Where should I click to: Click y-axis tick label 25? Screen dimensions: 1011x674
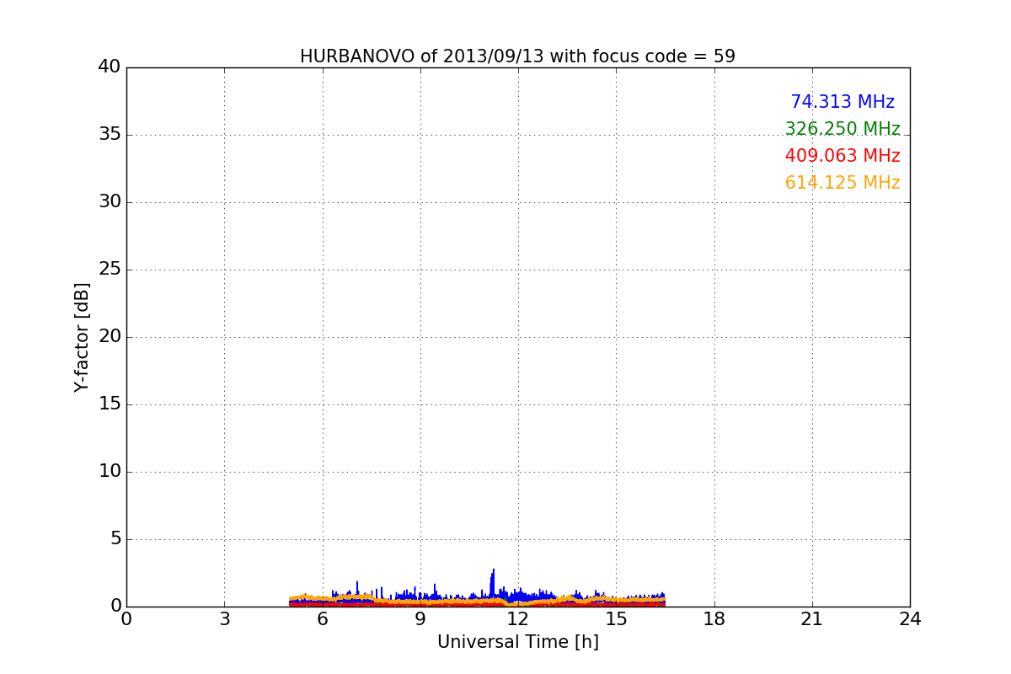tap(110, 270)
